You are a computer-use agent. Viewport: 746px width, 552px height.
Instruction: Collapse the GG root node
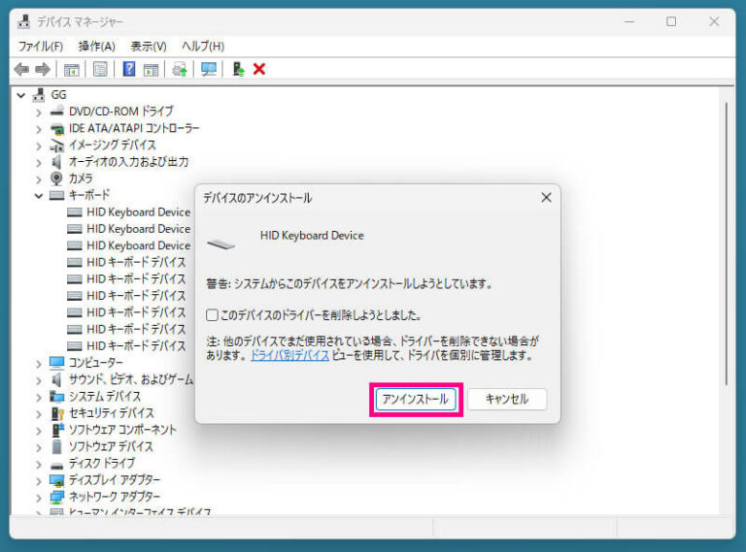(x=21, y=95)
